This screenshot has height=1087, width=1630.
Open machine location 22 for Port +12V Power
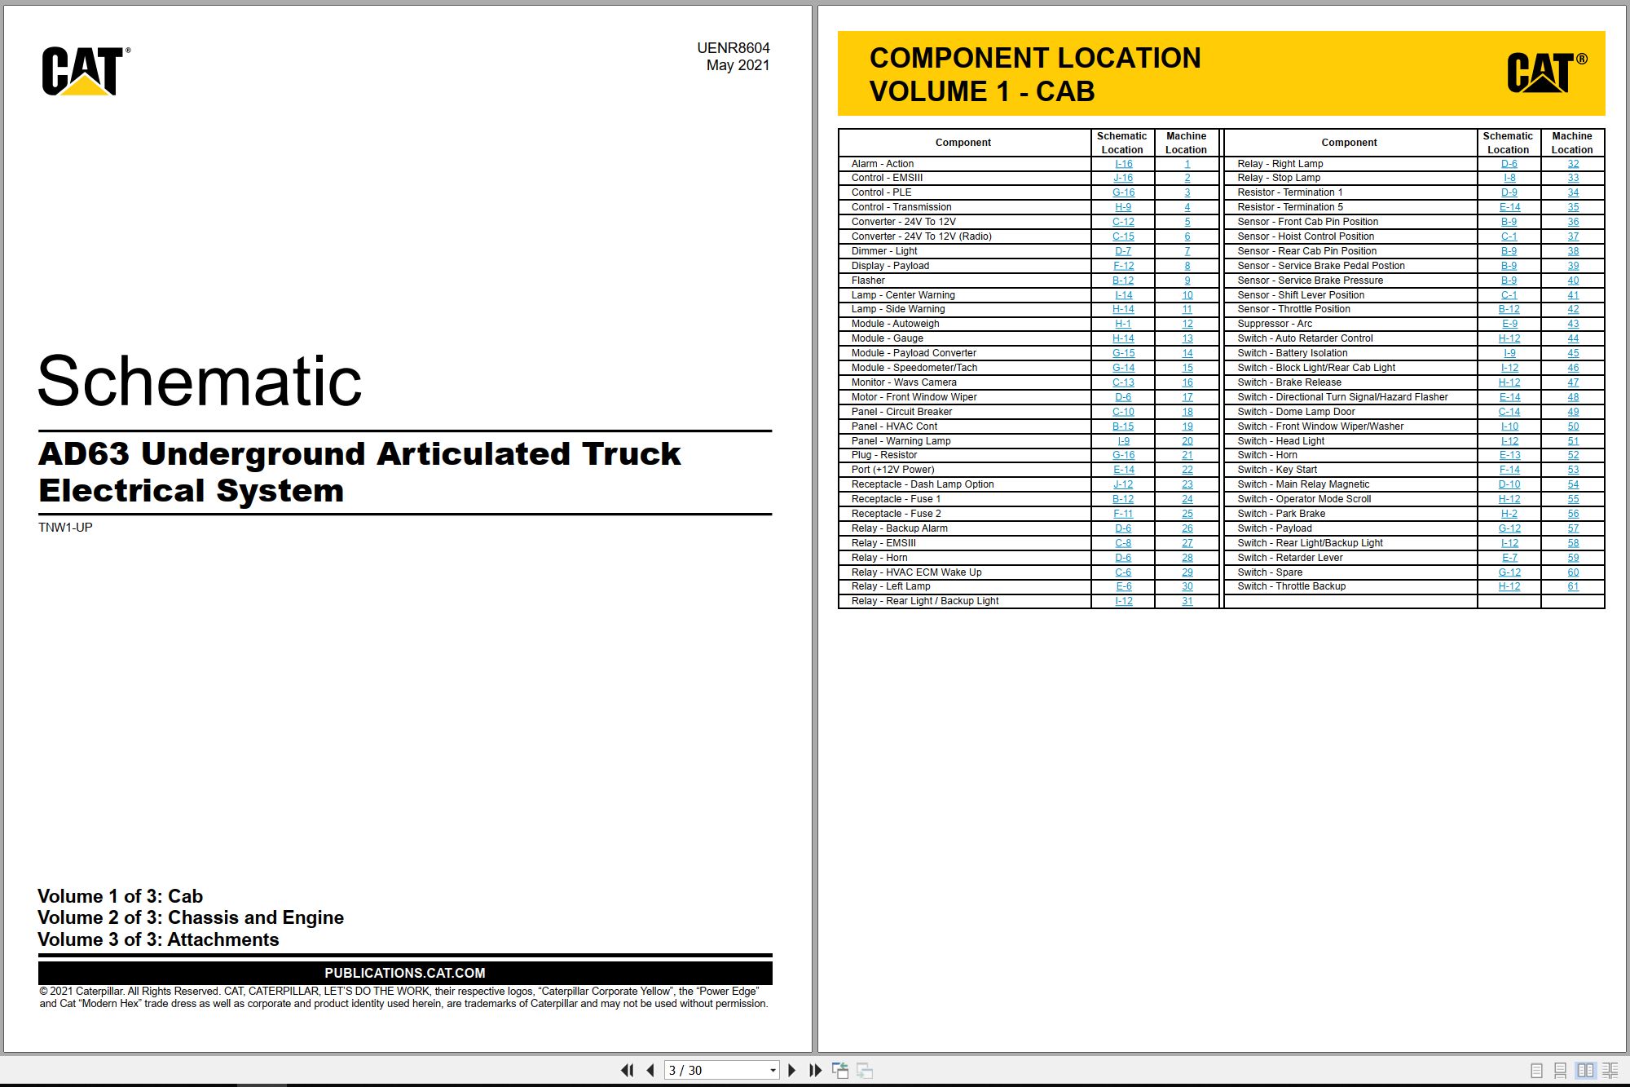coord(1187,470)
